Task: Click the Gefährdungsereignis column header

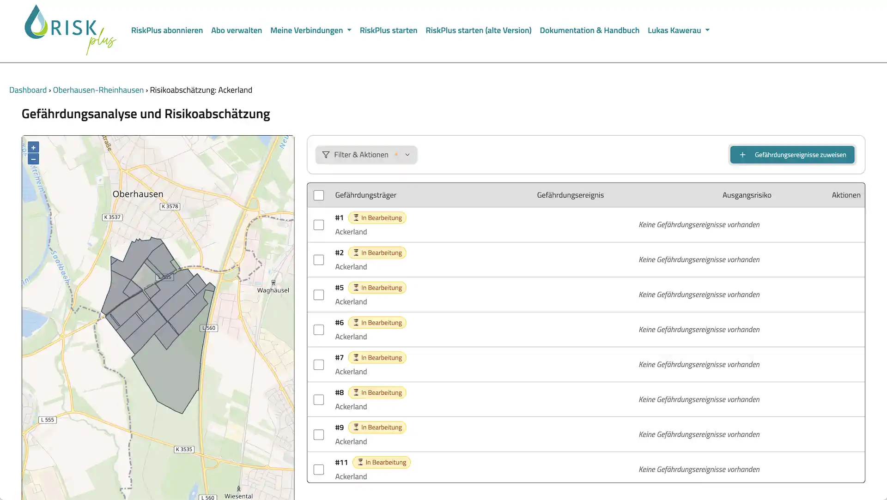Action: coord(570,195)
